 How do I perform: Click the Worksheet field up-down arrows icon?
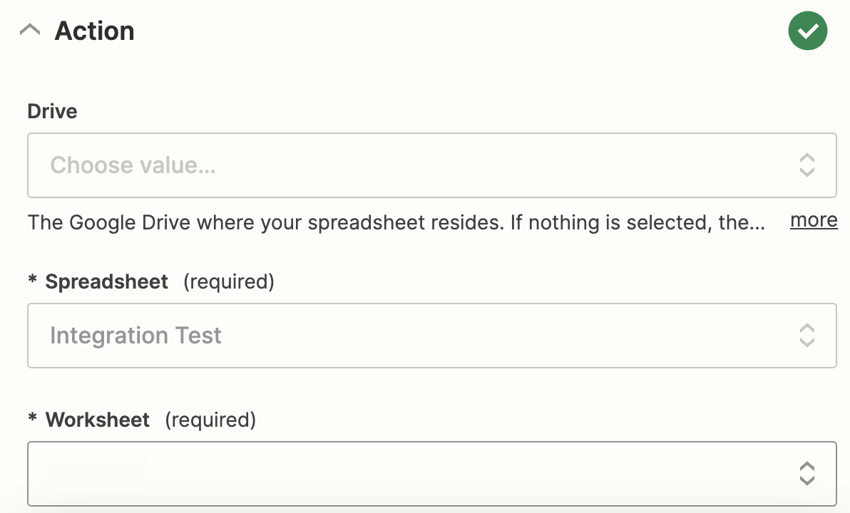pos(807,473)
